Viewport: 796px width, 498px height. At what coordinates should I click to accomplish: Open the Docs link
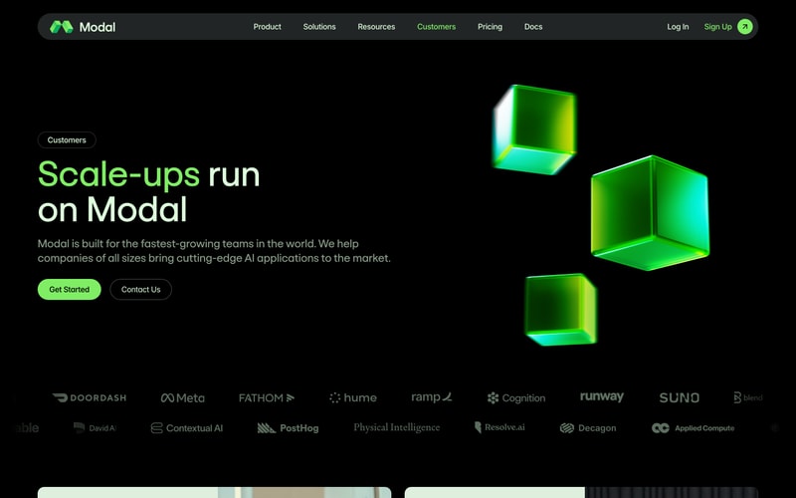click(x=533, y=27)
